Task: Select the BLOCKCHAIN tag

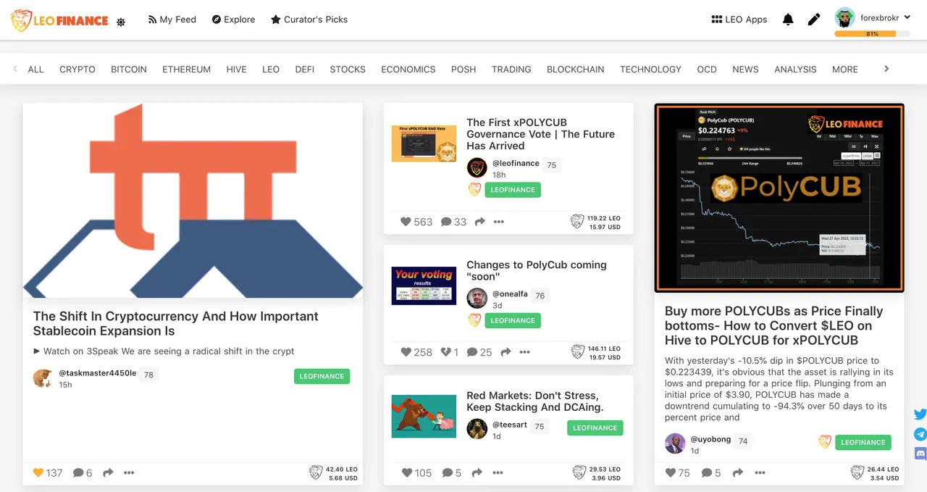Action: pyautogui.click(x=576, y=70)
